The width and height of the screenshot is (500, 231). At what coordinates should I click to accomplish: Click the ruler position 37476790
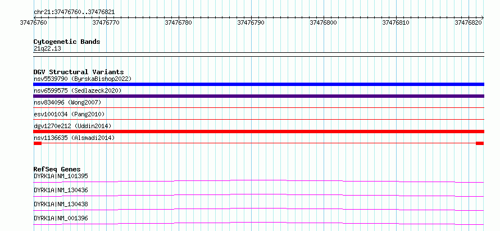[251, 22]
